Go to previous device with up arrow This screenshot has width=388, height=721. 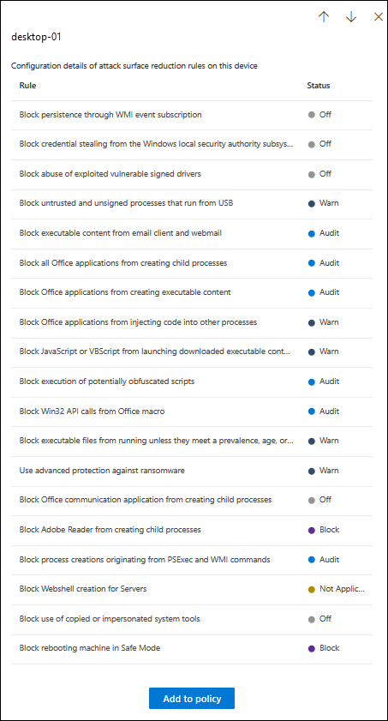point(324,17)
